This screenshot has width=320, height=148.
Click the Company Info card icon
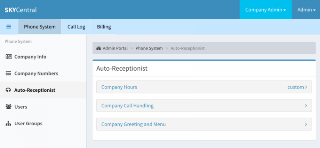coord(8,57)
